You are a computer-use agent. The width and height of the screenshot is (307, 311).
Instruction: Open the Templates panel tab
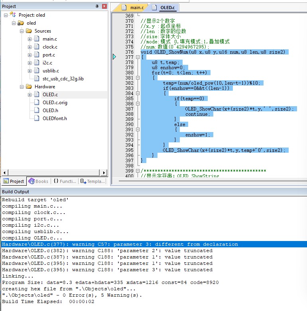[92, 181]
